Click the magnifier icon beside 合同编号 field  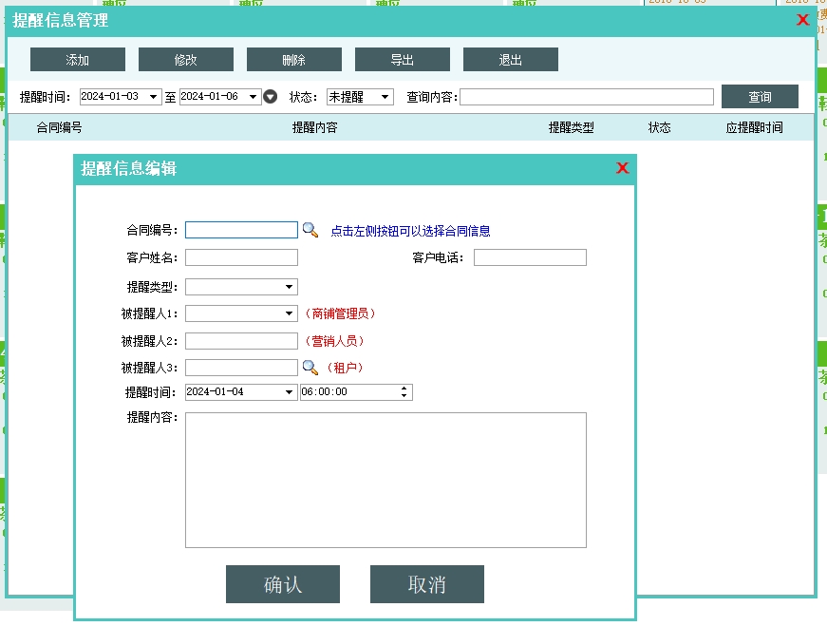coord(310,230)
